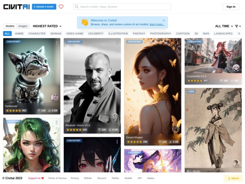Click the Sign In button
Screen dimensions: 245x184
point(231,7)
